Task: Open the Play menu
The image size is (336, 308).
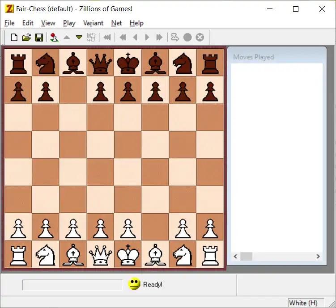Action: point(69,23)
